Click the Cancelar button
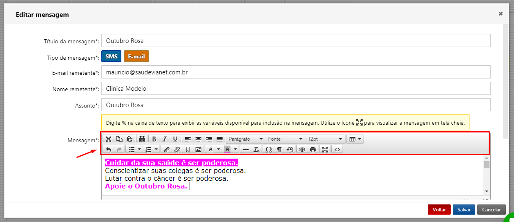Screen dimensions: 514x222 492,209
